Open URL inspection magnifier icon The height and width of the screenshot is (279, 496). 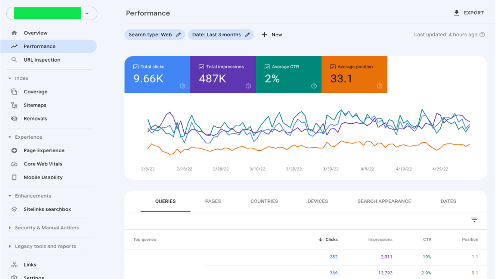pos(14,60)
